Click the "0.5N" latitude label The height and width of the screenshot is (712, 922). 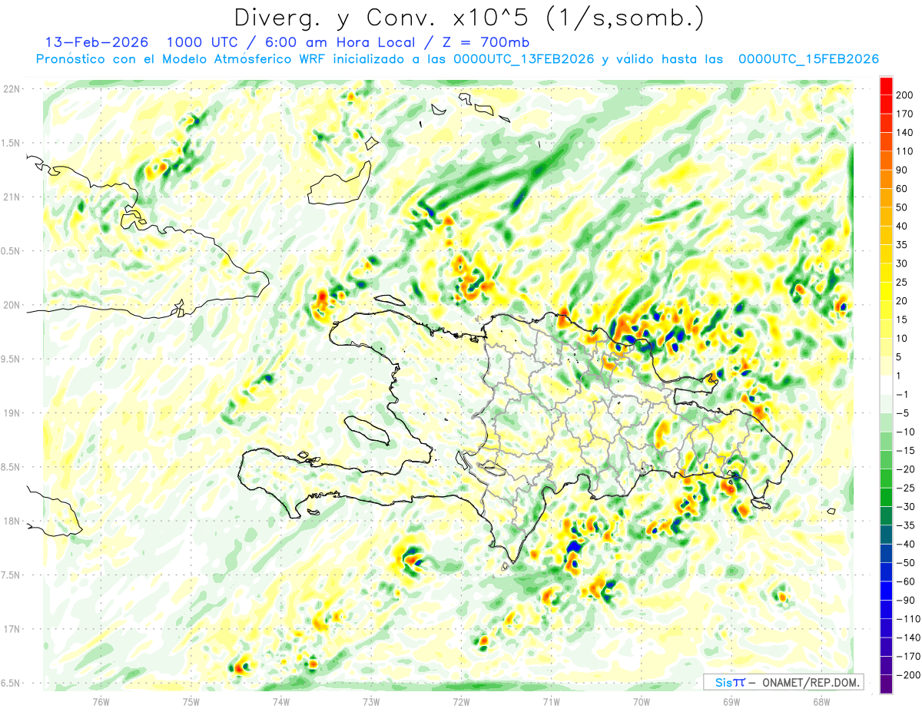(x=12, y=251)
